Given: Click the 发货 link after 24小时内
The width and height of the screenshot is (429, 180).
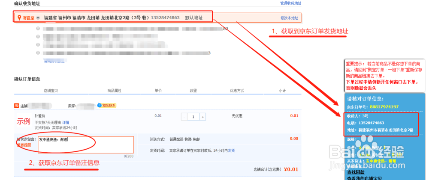Looking at the screenshot, I should (232, 150).
